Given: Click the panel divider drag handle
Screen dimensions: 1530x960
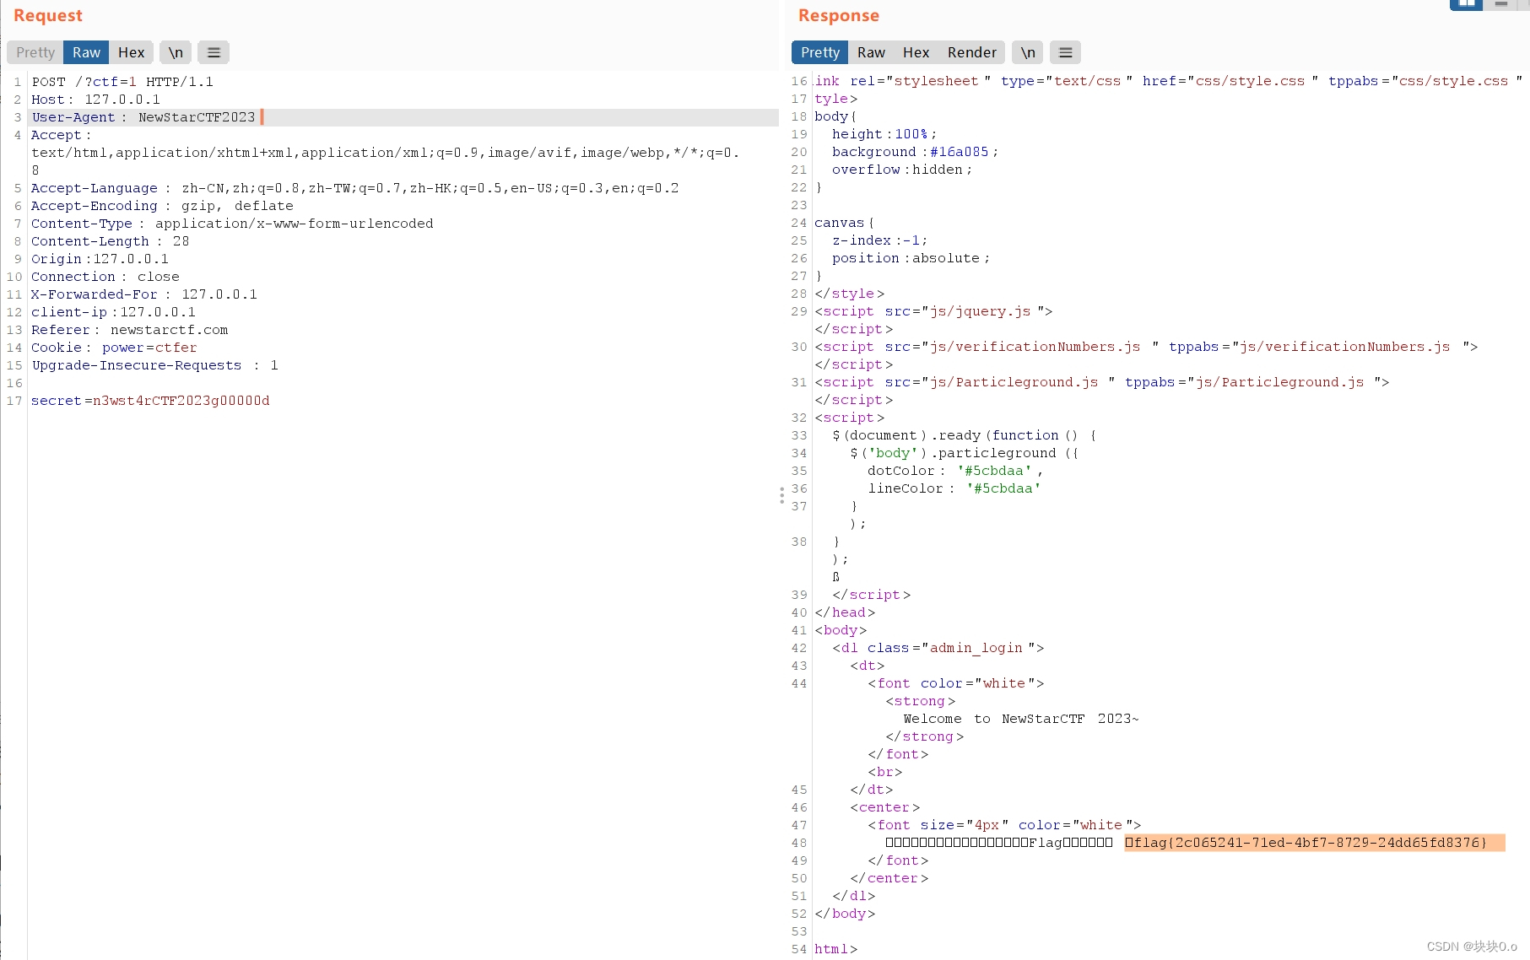Looking at the screenshot, I should pyautogui.click(x=781, y=495).
